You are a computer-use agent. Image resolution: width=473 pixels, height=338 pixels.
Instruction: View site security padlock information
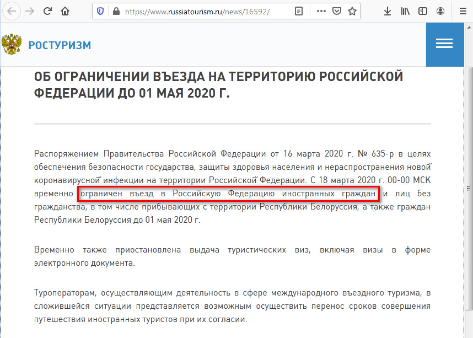tap(116, 11)
